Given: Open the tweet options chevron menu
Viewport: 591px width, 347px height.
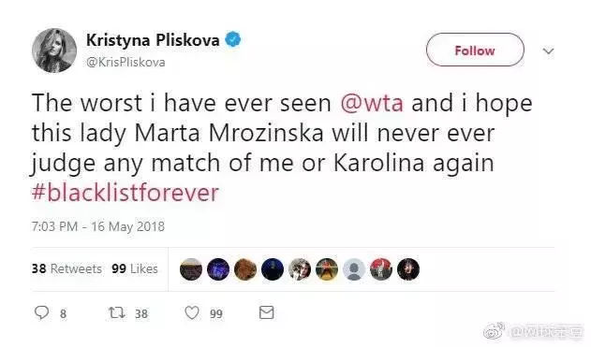Looking at the screenshot, I should point(549,51).
